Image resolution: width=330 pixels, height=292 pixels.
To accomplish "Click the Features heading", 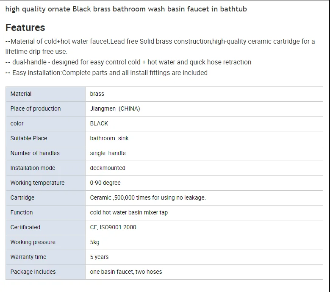I will (25, 28).
